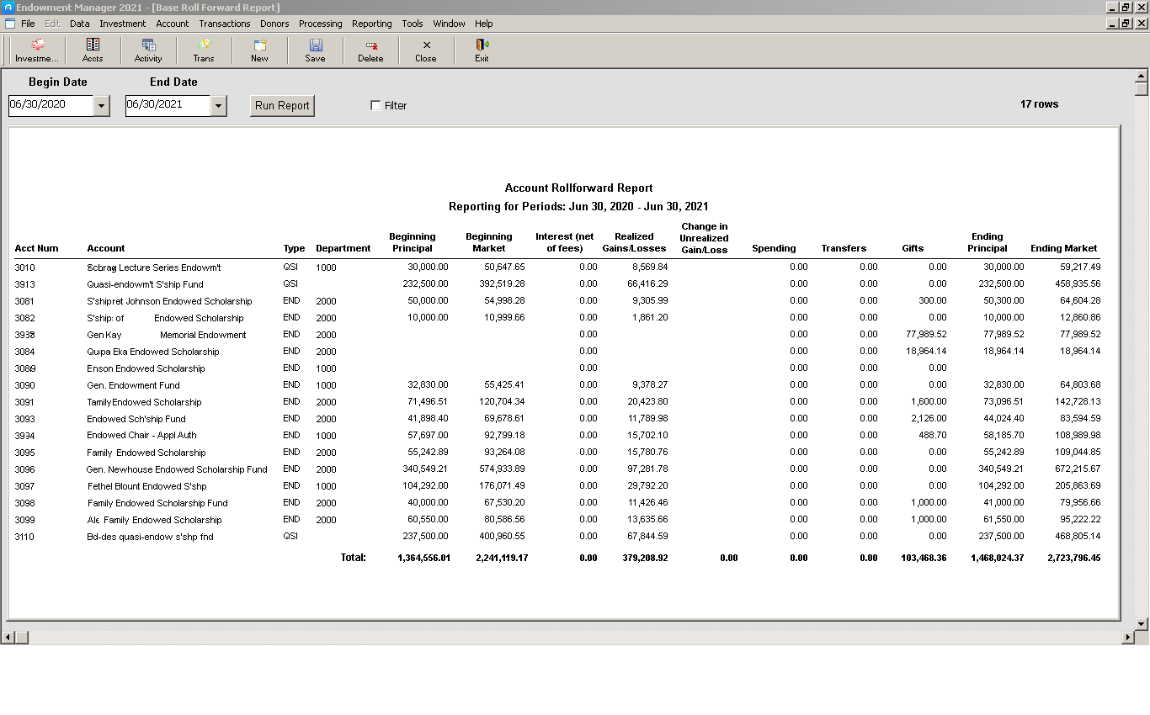1150x715 pixels.
Task: Check Filter to filter report rows
Action: click(x=375, y=105)
